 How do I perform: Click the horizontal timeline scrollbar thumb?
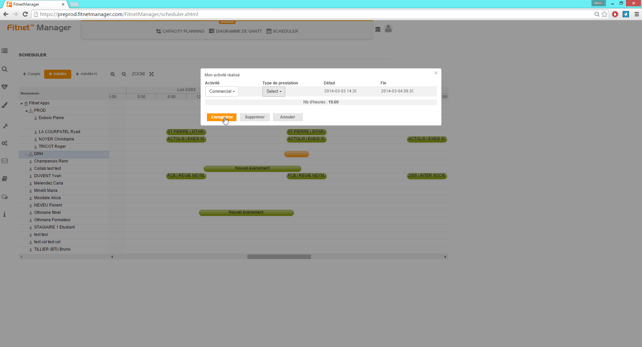tap(279, 257)
